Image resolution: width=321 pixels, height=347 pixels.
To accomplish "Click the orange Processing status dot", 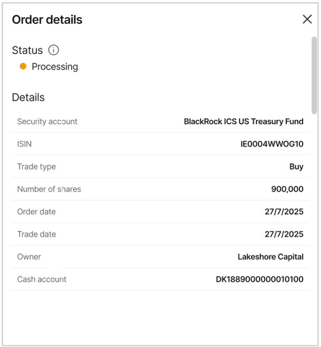I will (23, 66).
